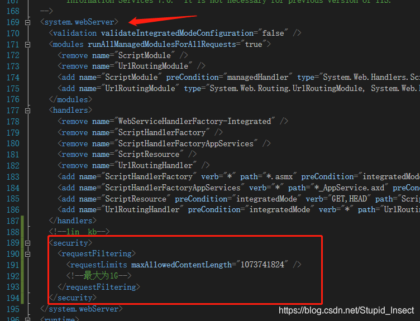Collapse the handlers block at line 177

pyautogui.click(x=27, y=111)
